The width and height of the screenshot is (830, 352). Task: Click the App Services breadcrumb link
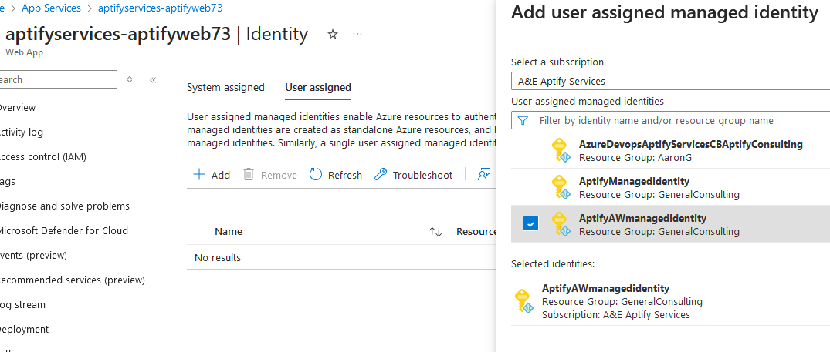tap(52, 8)
